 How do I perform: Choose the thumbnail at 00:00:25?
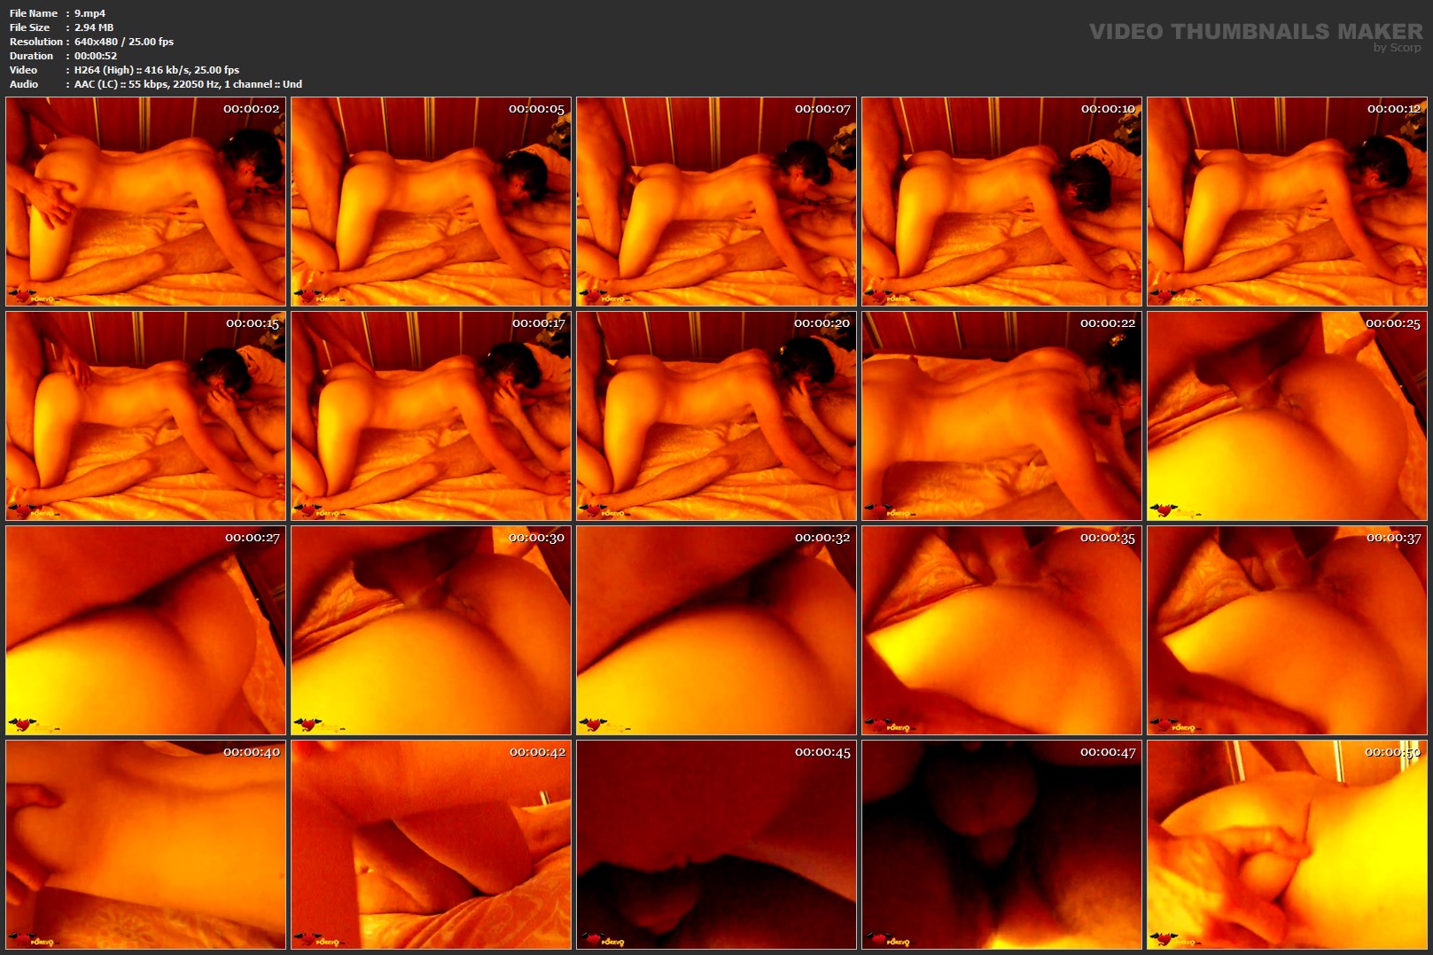1287,416
